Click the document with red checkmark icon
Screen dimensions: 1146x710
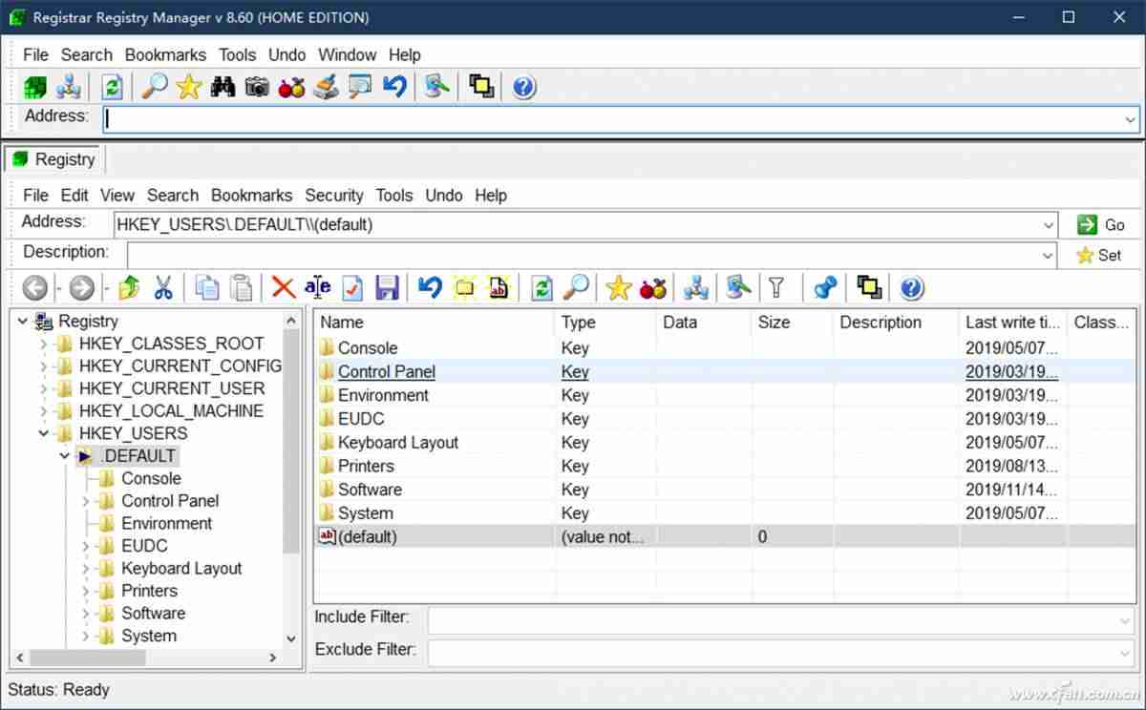coord(352,287)
